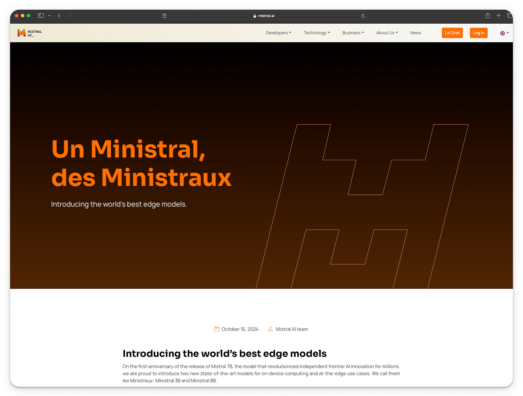Open the sidebar options chevron
Viewport: 523px width, 396px height.
pyautogui.click(x=49, y=16)
